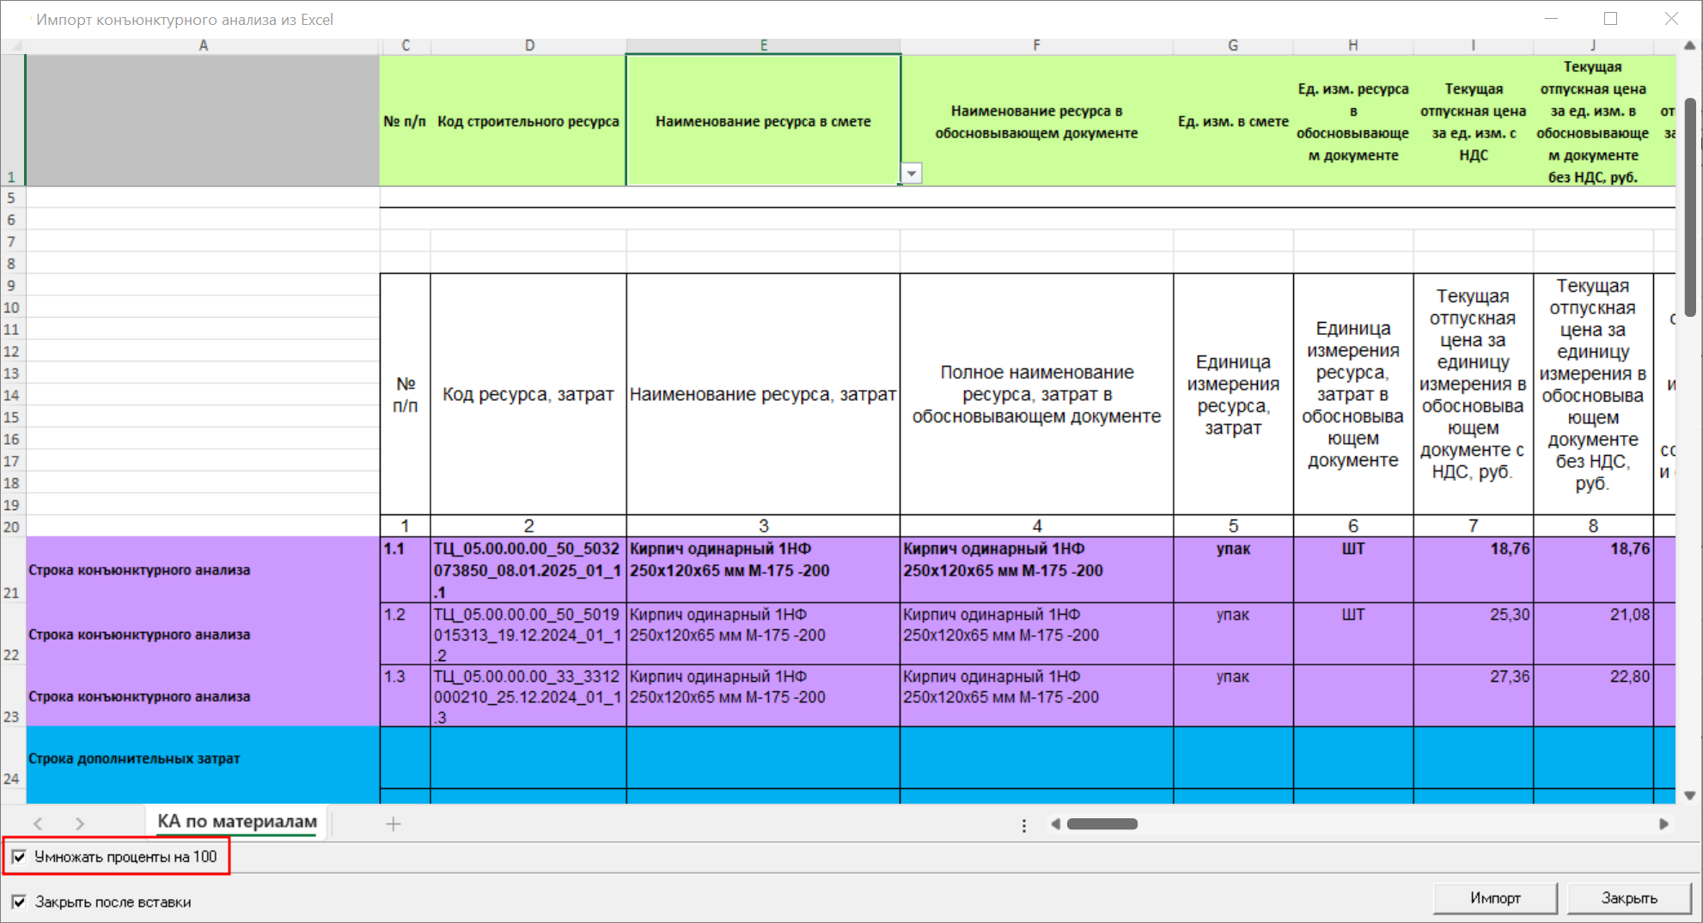The width and height of the screenshot is (1703, 923).
Task: Open dropdown on 'Наименование ресурса в смете' header
Action: click(x=911, y=174)
